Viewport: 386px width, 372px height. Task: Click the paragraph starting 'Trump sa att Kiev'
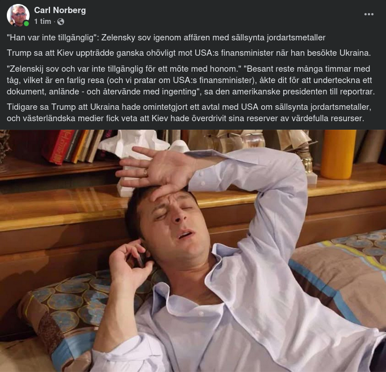188,53
